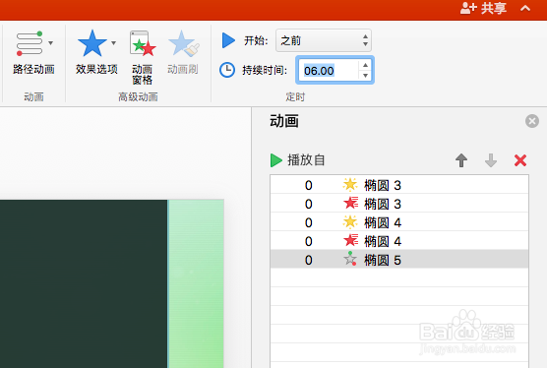Expand the 路径动画 dropdown arrow
The width and height of the screenshot is (547, 368).
(51, 43)
